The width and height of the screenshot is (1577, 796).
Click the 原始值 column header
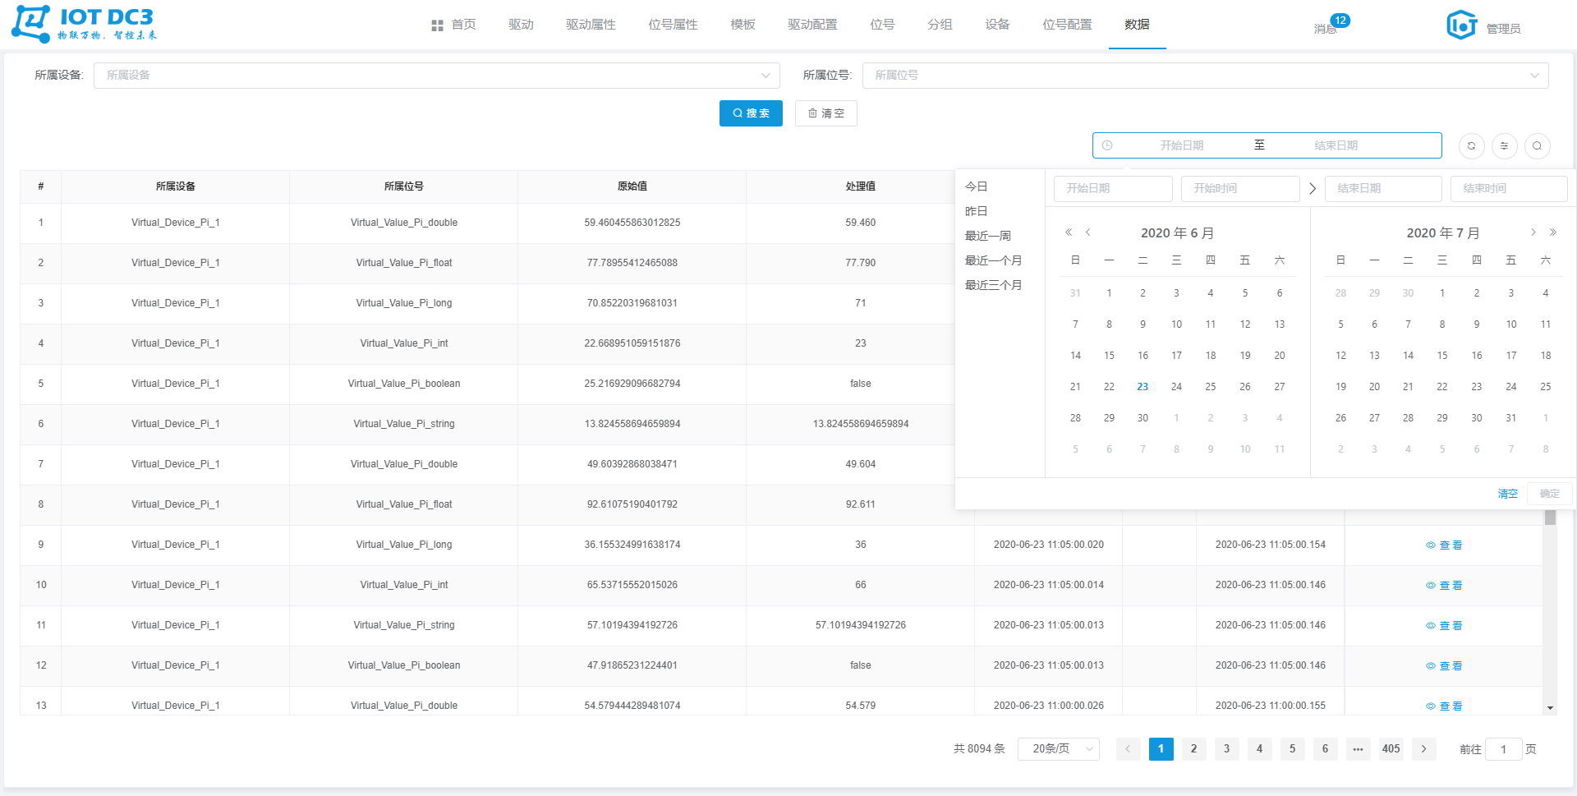coord(632,186)
